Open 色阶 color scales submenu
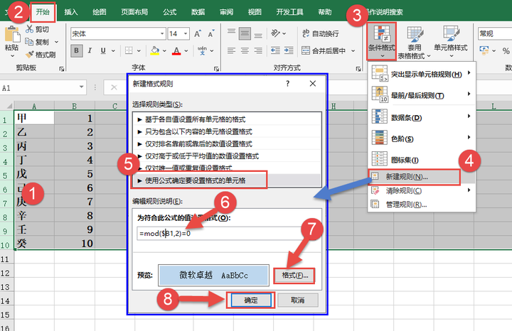This screenshot has height=331, width=512. click(x=422, y=139)
